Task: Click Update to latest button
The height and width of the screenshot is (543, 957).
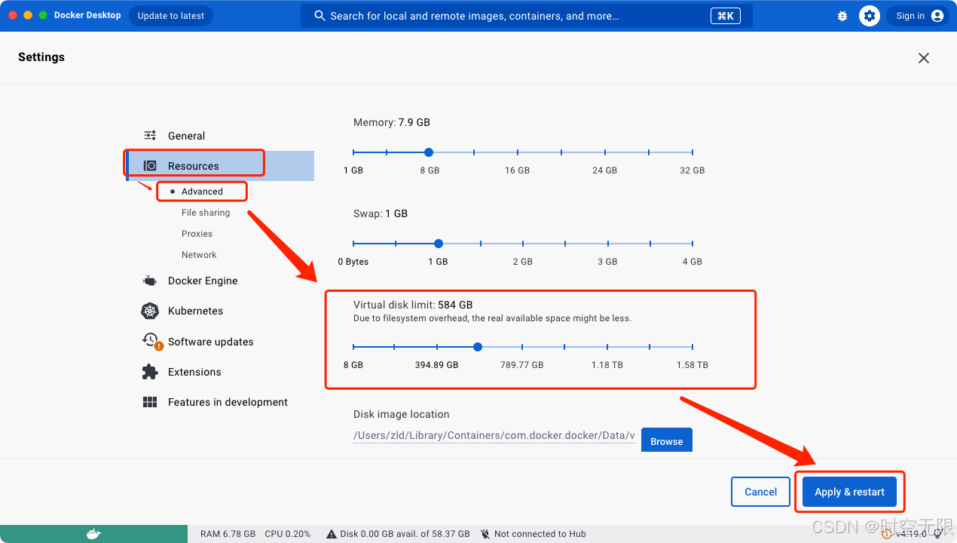Action: [x=171, y=16]
